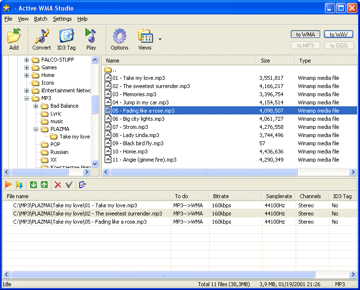Open the Help menu
This screenshot has height=290, width=360.
(x=82, y=19)
